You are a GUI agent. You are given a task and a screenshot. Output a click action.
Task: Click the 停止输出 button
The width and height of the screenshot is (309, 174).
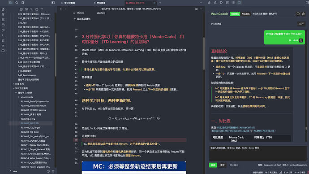point(234,165)
